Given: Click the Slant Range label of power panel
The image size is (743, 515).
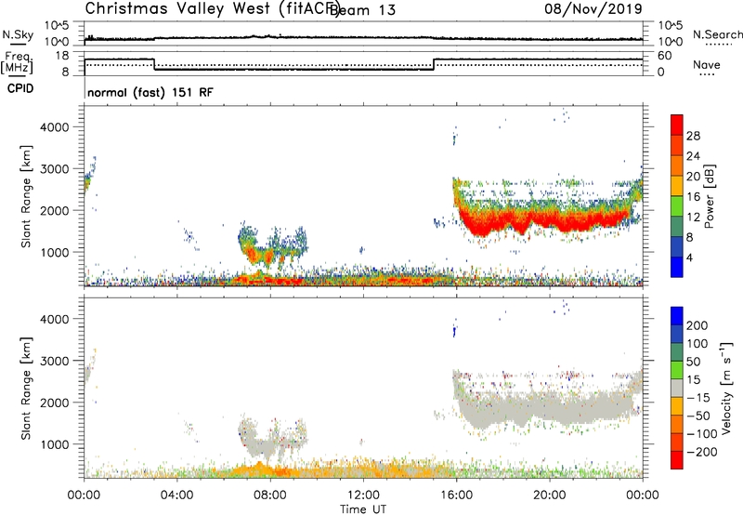Looking at the screenshot, I should click(x=26, y=196).
